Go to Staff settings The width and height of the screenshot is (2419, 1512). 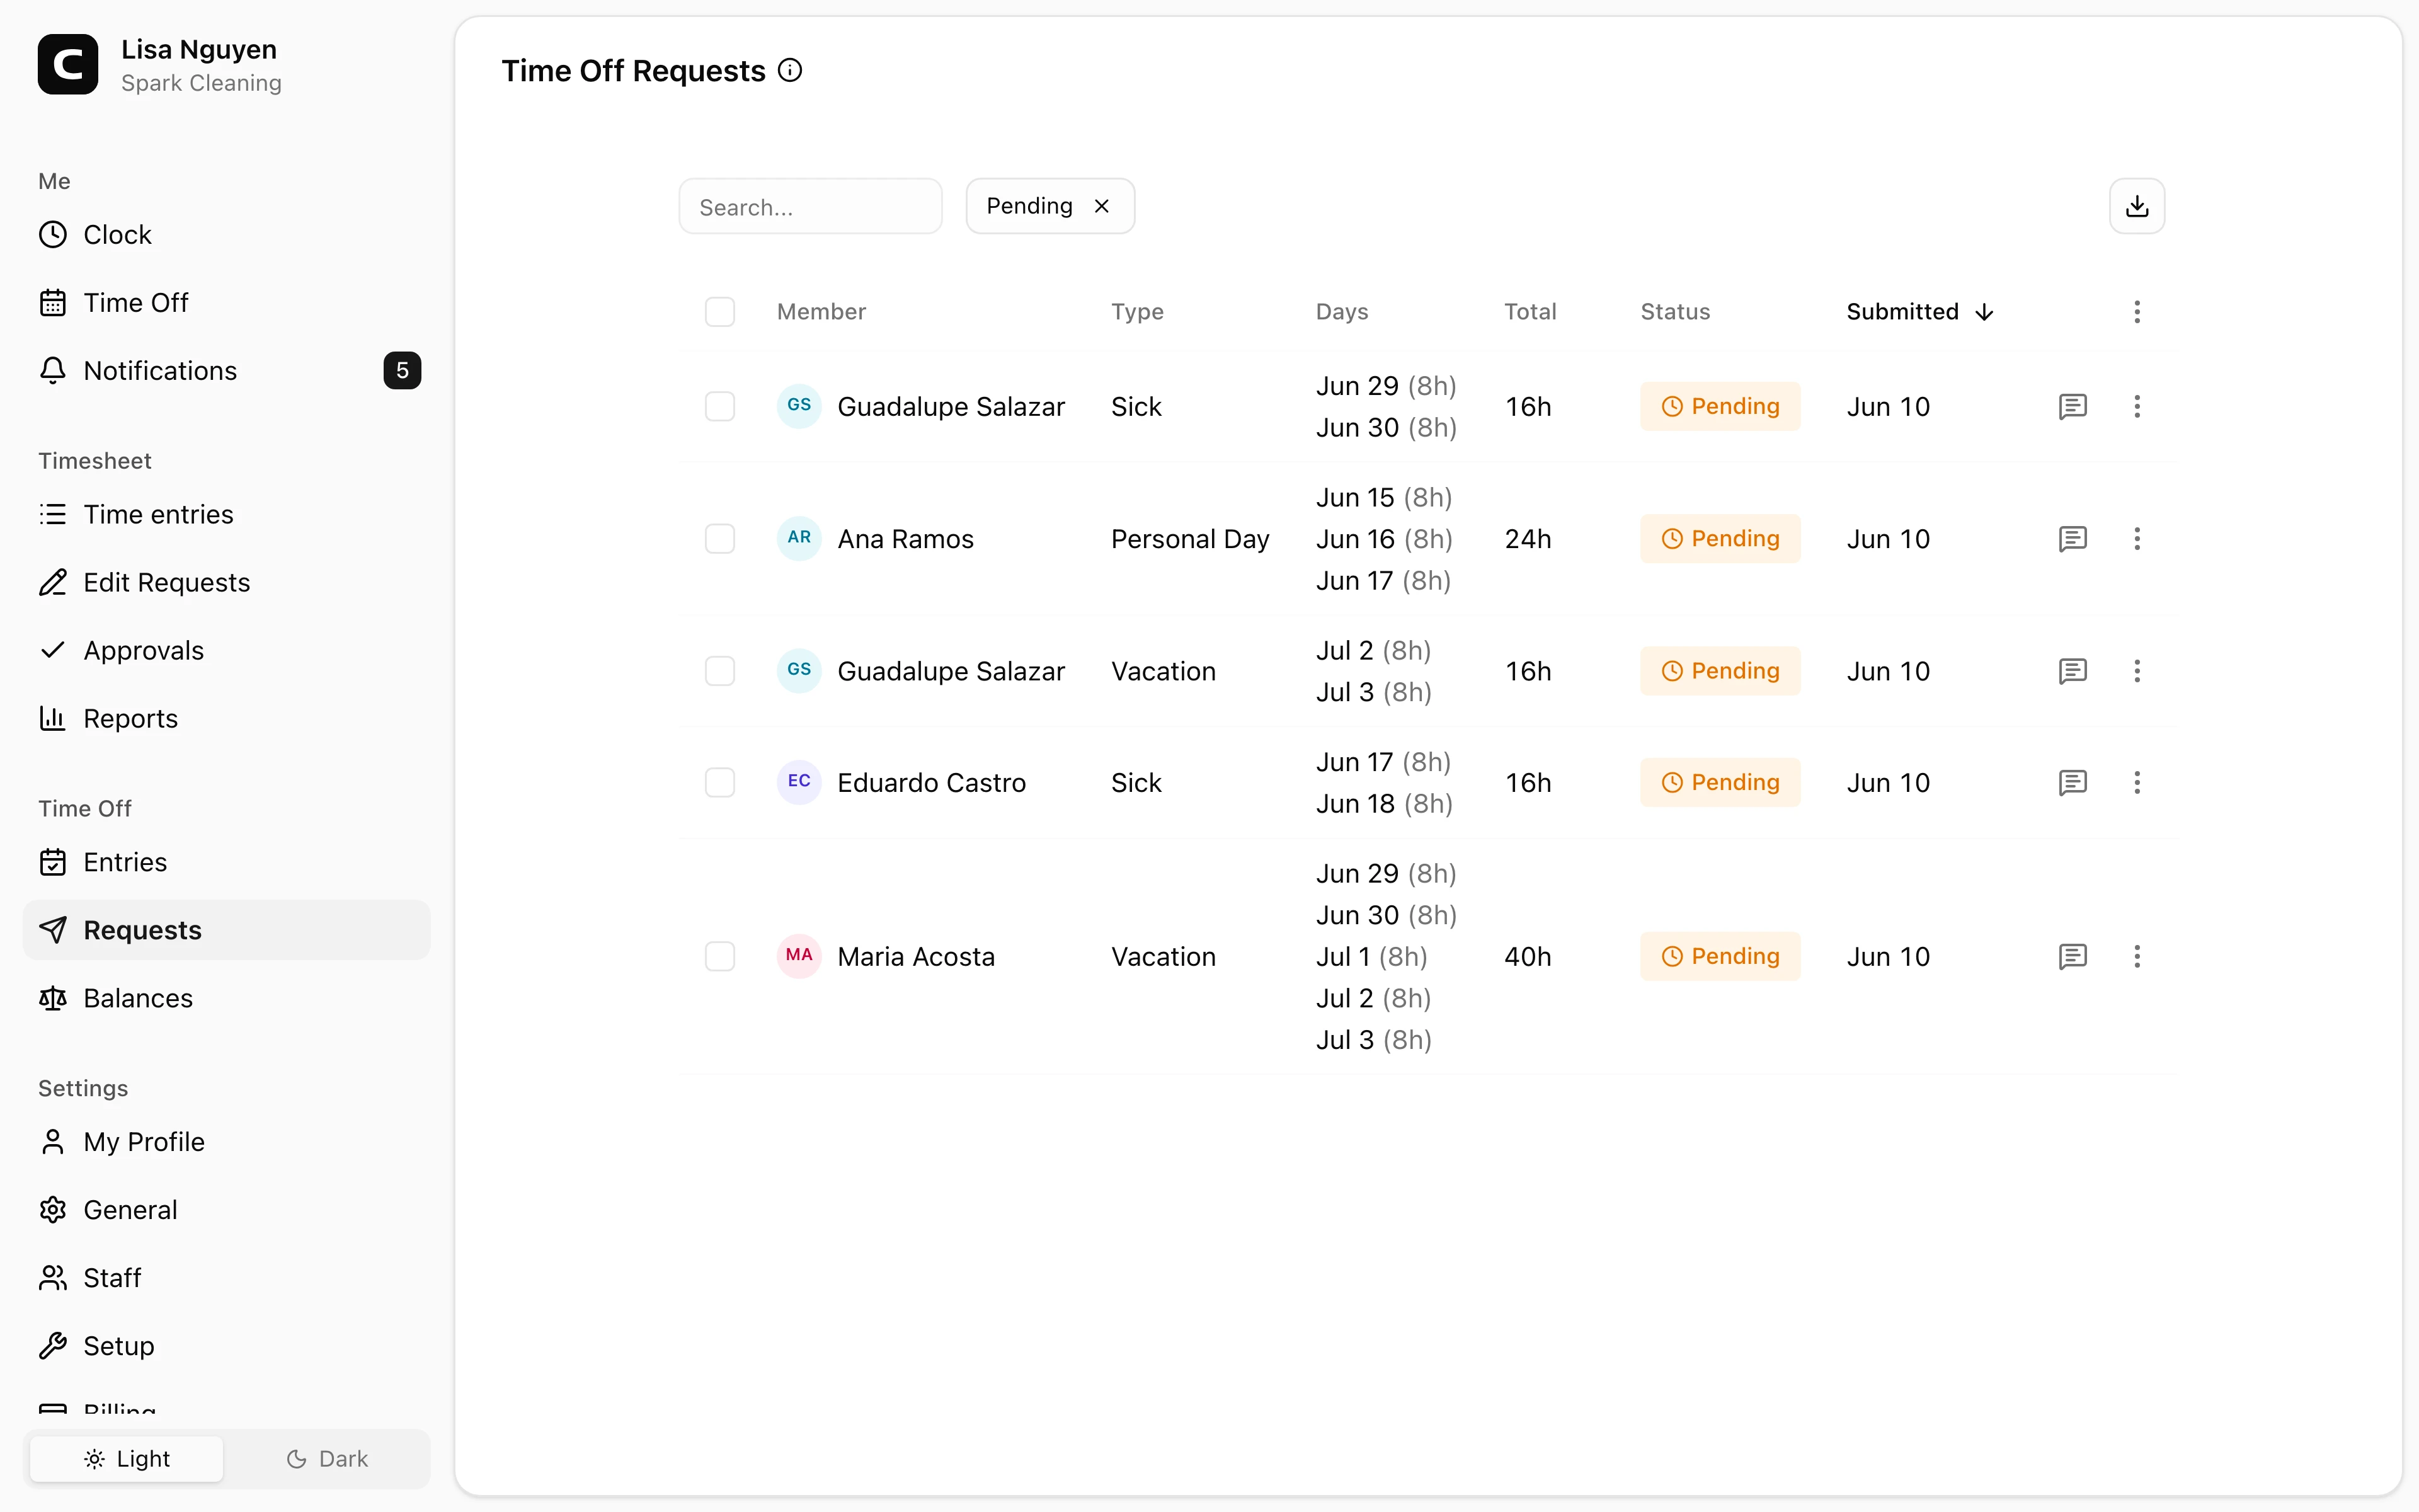[226, 1278]
